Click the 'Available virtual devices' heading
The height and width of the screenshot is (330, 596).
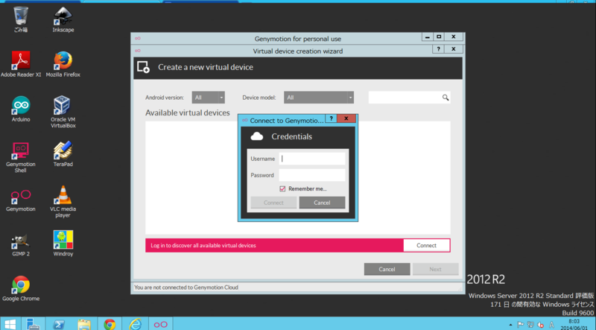[188, 113]
